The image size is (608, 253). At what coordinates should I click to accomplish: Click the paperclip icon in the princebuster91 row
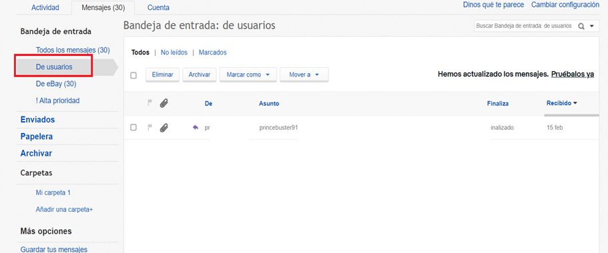[x=164, y=128]
